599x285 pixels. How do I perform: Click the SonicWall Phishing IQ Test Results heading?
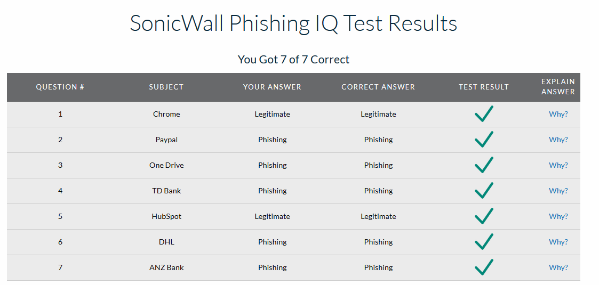coord(293,23)
